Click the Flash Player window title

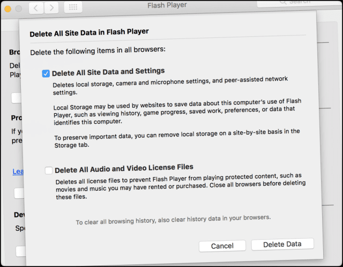click(x=167, y=5)
